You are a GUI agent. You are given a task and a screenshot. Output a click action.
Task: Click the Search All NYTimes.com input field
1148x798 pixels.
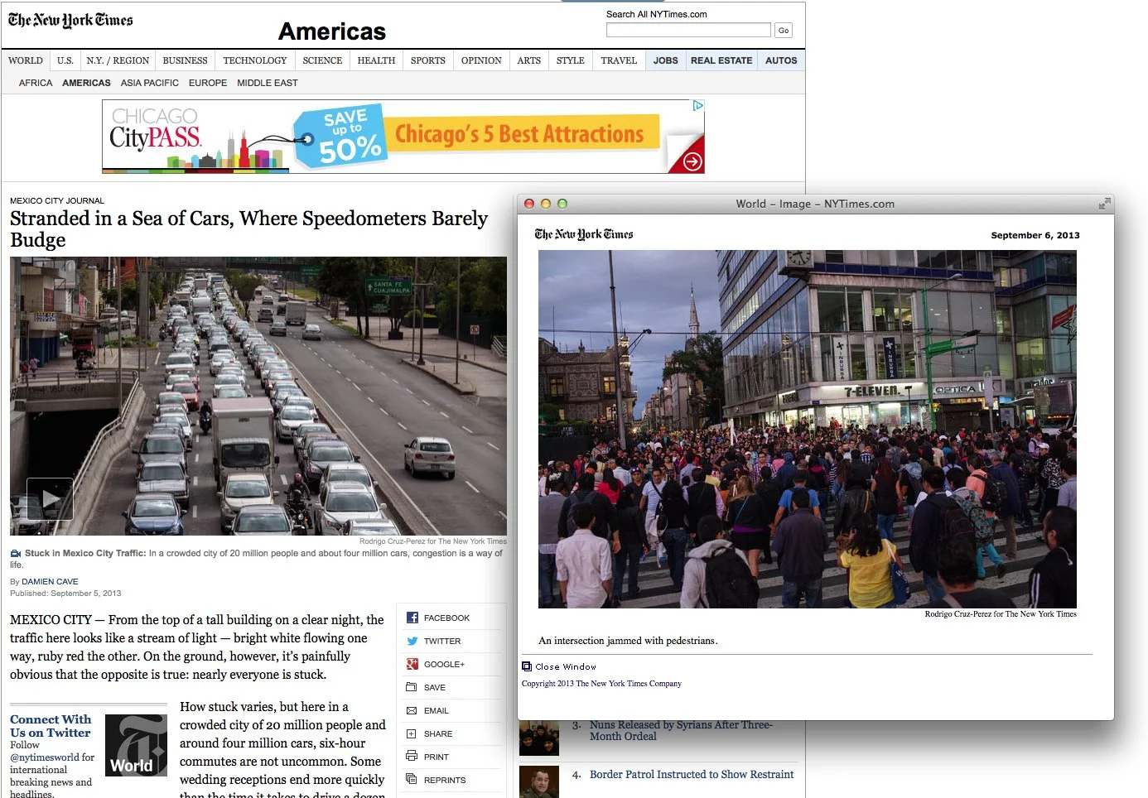[x=687, y=29]
